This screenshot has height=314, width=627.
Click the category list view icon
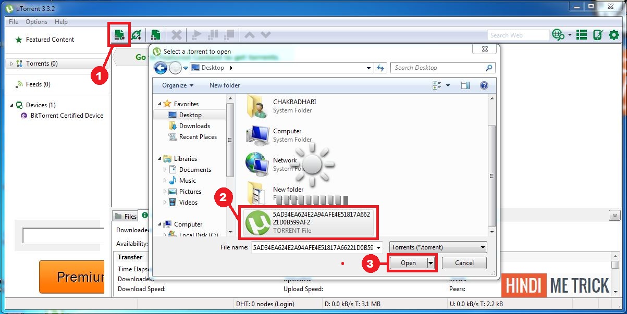(582, 35)
